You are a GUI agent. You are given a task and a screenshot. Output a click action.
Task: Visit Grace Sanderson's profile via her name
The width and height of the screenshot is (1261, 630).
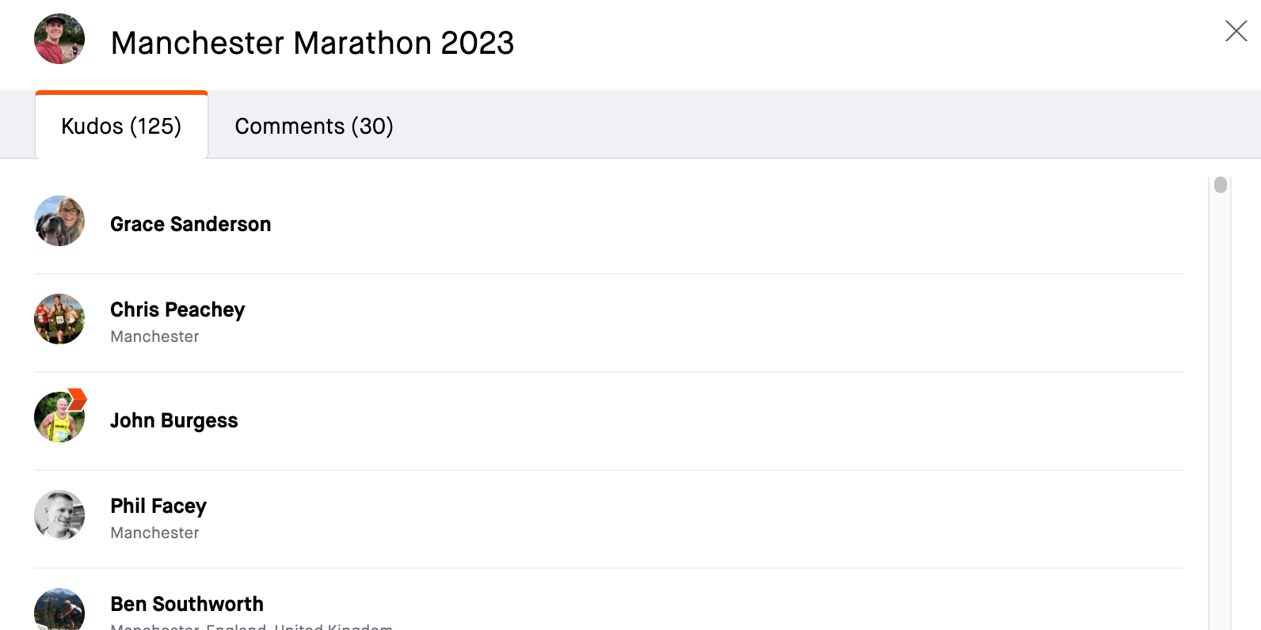[190, 224]
